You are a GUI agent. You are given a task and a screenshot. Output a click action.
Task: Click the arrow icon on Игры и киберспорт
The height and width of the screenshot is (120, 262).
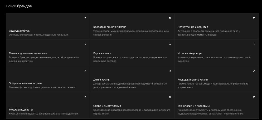(x=254, y=44)
